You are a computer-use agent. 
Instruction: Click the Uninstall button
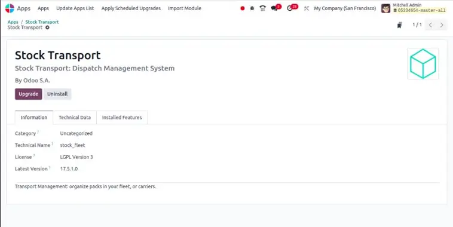[57, 94]
